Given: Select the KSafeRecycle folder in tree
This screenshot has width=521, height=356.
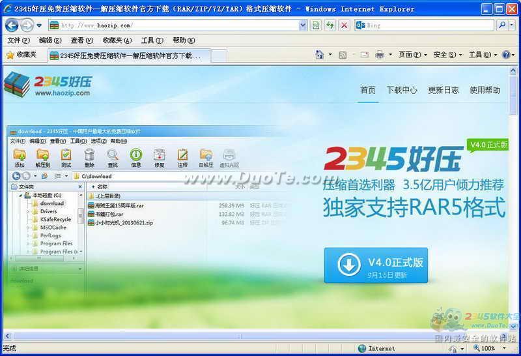Looking at the screenshot, I should [x=51, y=219].
